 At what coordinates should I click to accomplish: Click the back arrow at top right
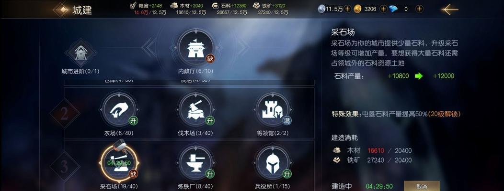(x=450, y=9)
